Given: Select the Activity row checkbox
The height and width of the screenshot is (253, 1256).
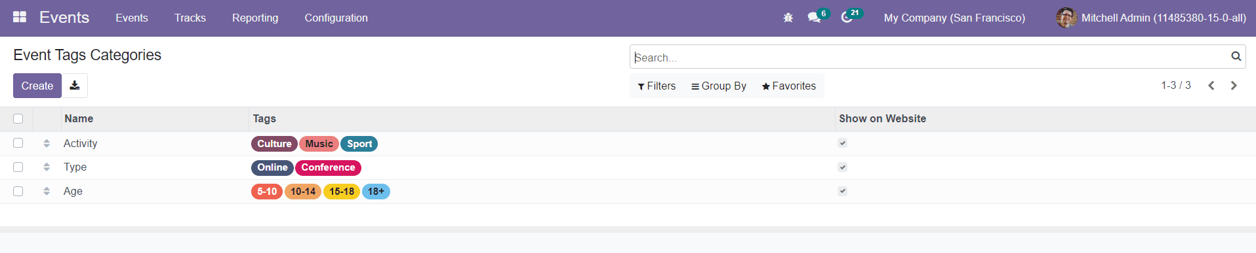Looking at the screenshot, I should [x=18, y=143].
